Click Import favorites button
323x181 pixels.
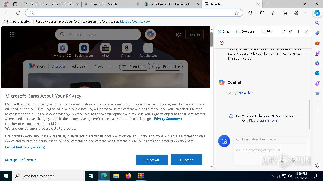17,22
